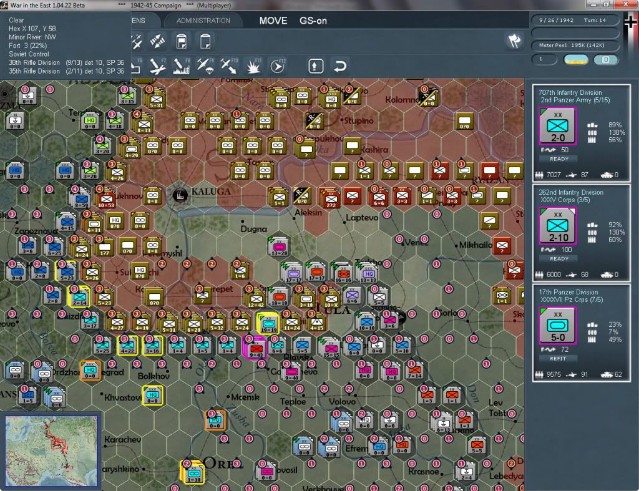
Task: Select the cyan HQ near Khvastovichi
Action: pyautogui.click(x=153, y=396)
